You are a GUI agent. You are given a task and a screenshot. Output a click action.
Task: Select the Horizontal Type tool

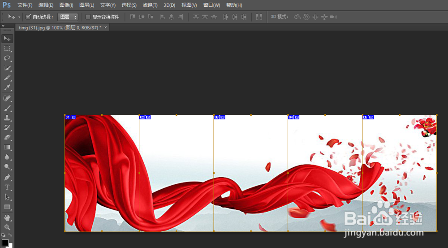[7, 187]
